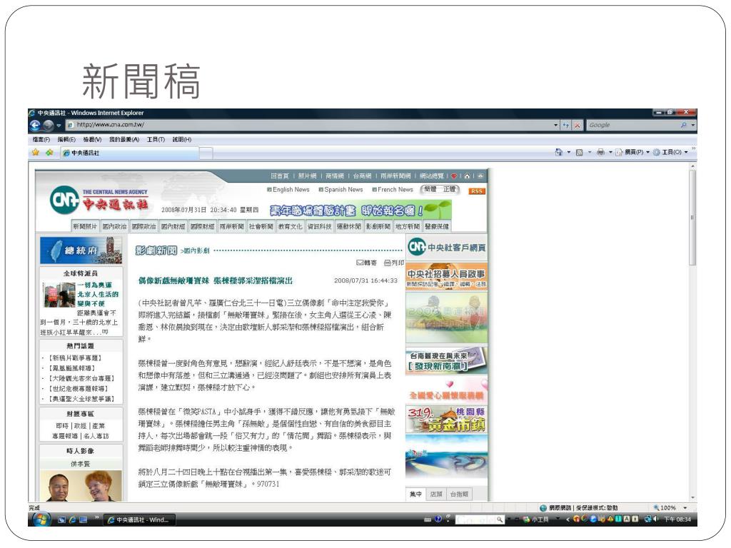Viewport: 731px width, 548px height.
Task: Click the volume speaker tray icon
Action: (655, 519)
